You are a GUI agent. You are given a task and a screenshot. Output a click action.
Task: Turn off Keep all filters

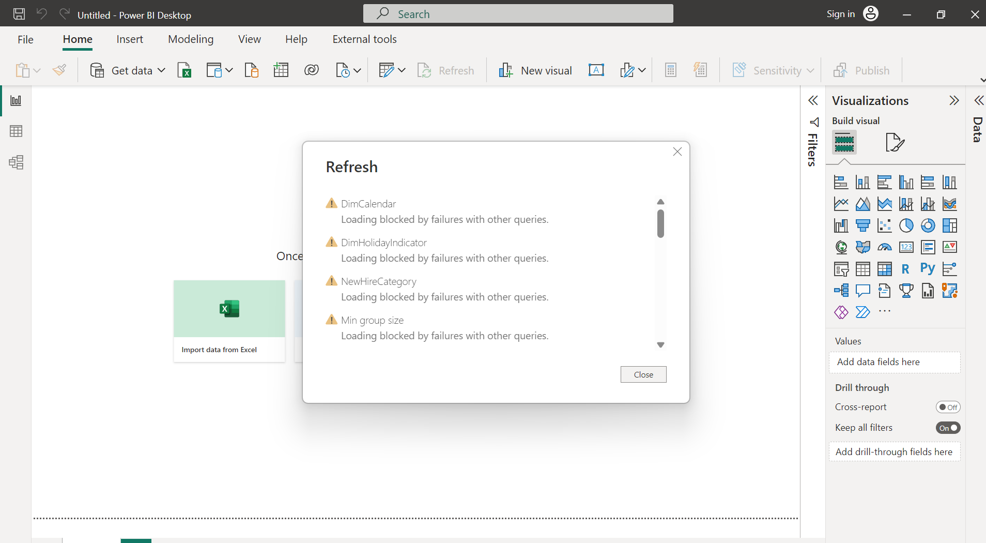(x=948, y=428)
